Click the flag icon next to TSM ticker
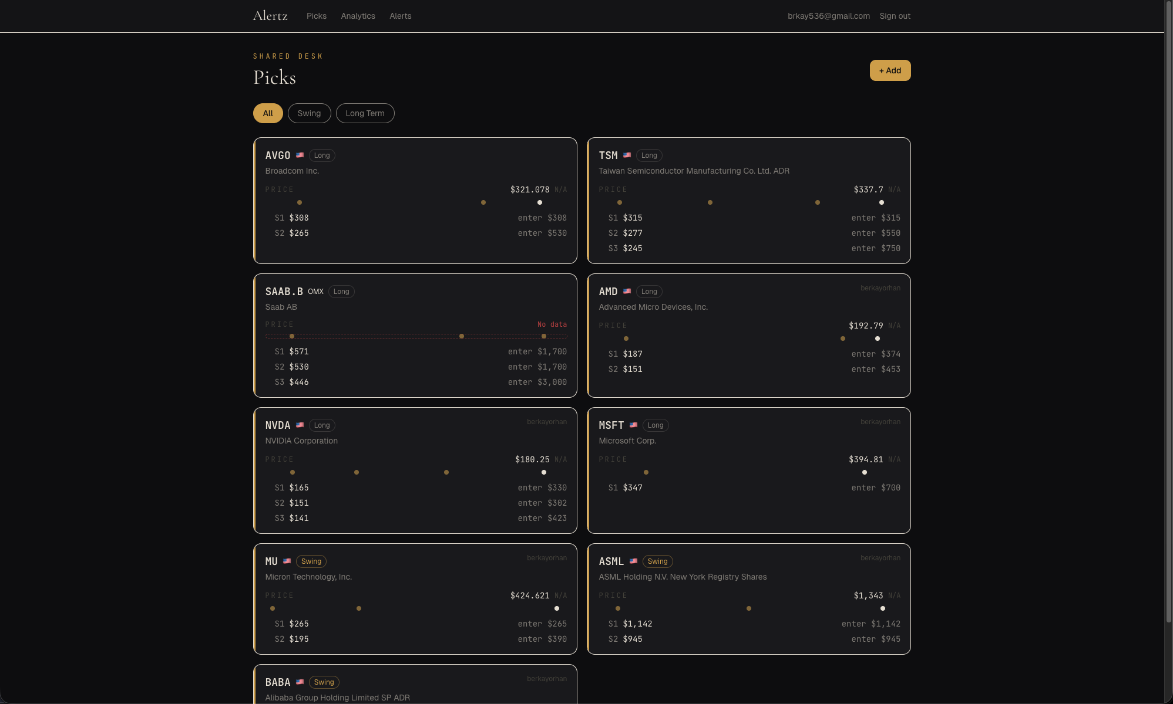 point(627,155)
